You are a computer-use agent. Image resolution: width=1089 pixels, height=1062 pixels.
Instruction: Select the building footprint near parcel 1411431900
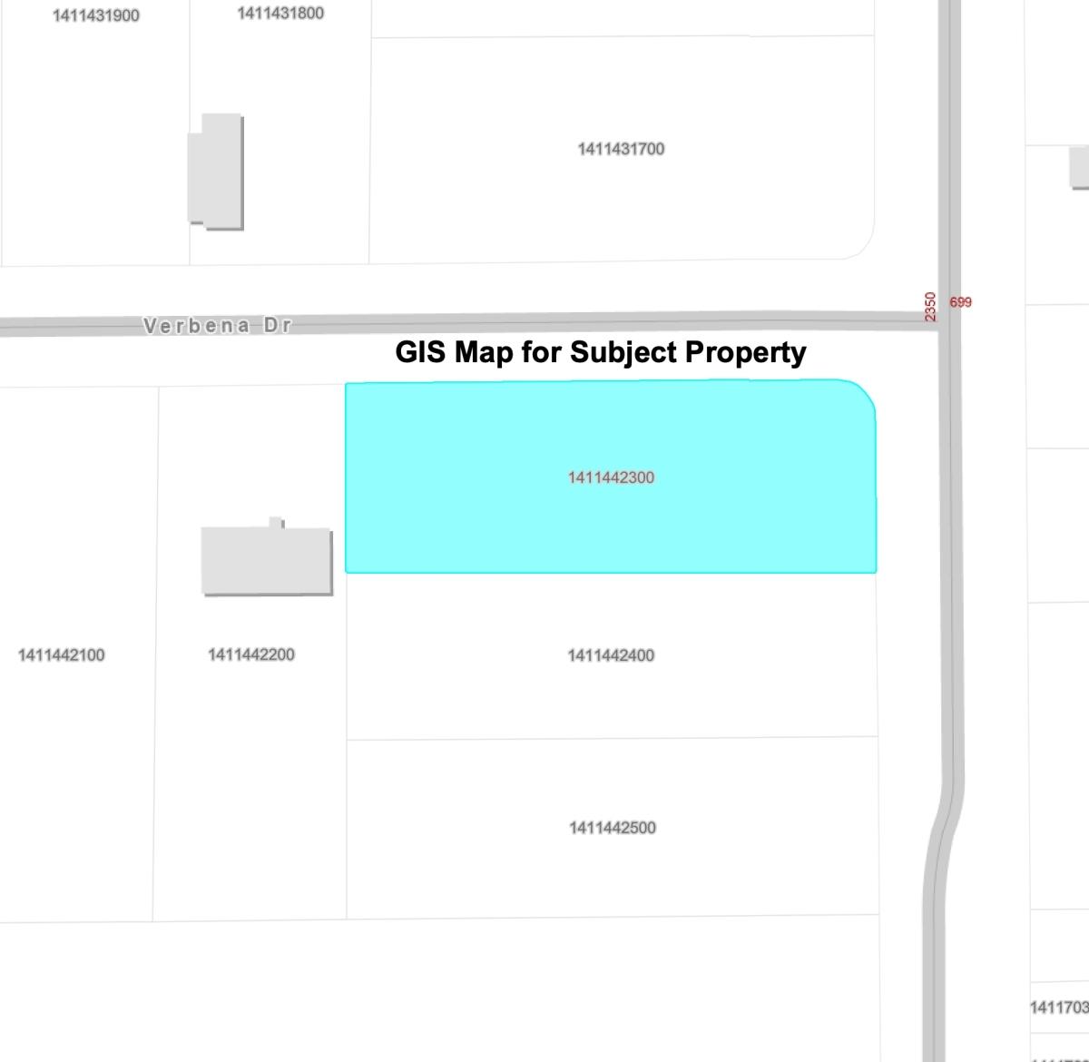[218, 171]
